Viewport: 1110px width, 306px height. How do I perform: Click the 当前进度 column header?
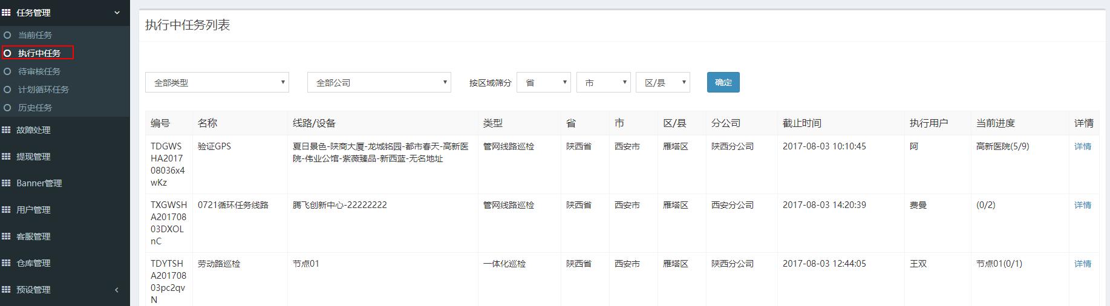[996, 123]
